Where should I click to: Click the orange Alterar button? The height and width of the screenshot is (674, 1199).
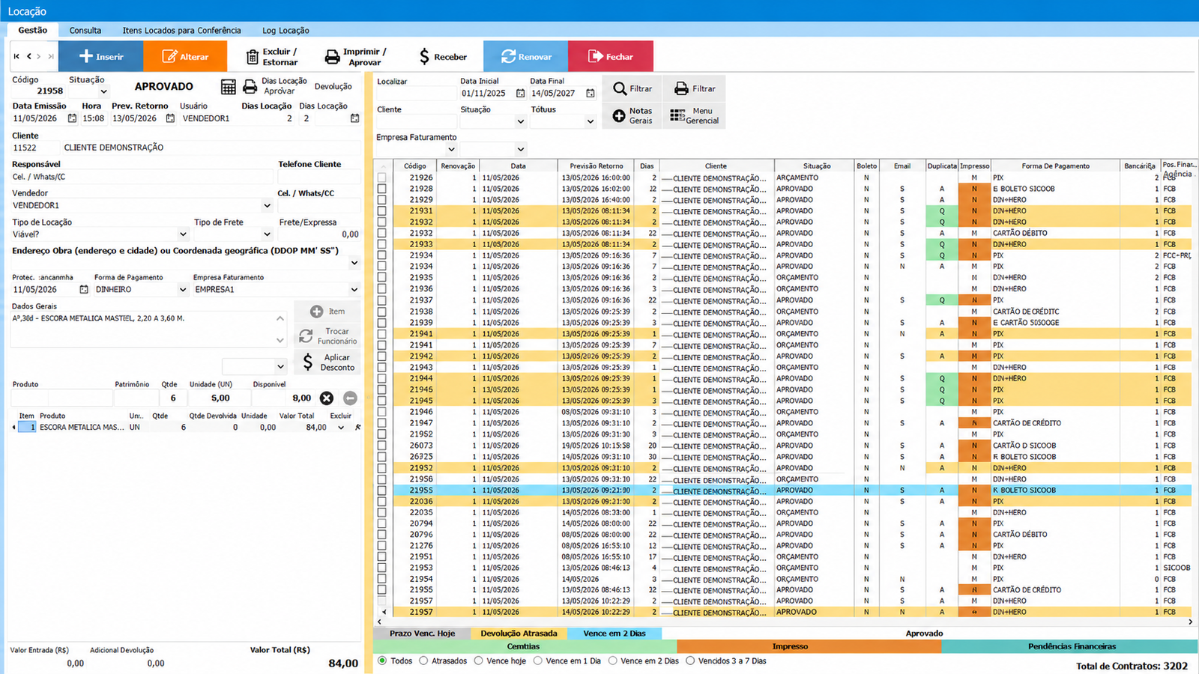point(185,56)
